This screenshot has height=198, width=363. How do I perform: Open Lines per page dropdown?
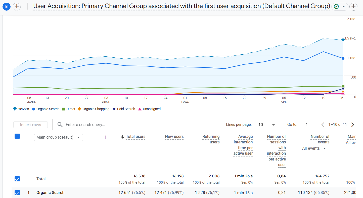click(267, 125)
